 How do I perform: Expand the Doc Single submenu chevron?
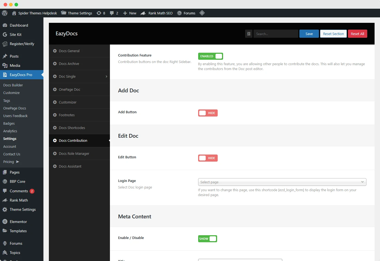coord(106,77)
